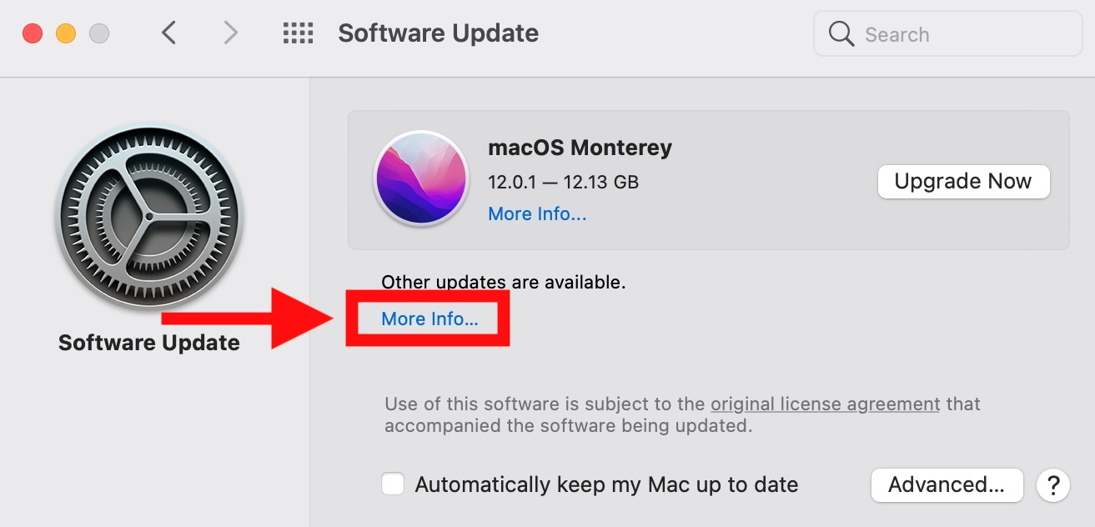
Task: Open help with the question mark button
Action: pyautogui.click(x=1053, y=484)
